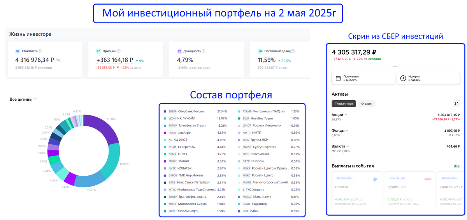467x220 pixels.
Task: Click the Стоимость card icon
Action: click(18, 51)
